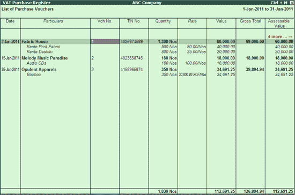The image size is (295, 195).
Task: Open Melody Music Paradise voucher
Action: (45, 58)
